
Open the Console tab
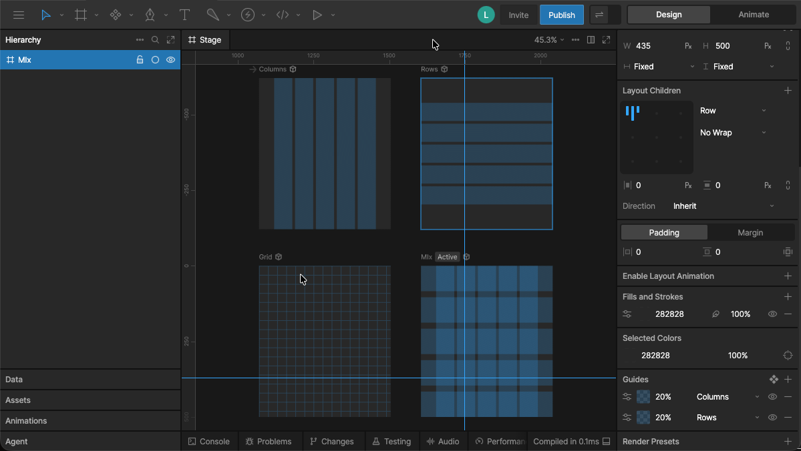(209, 442)
